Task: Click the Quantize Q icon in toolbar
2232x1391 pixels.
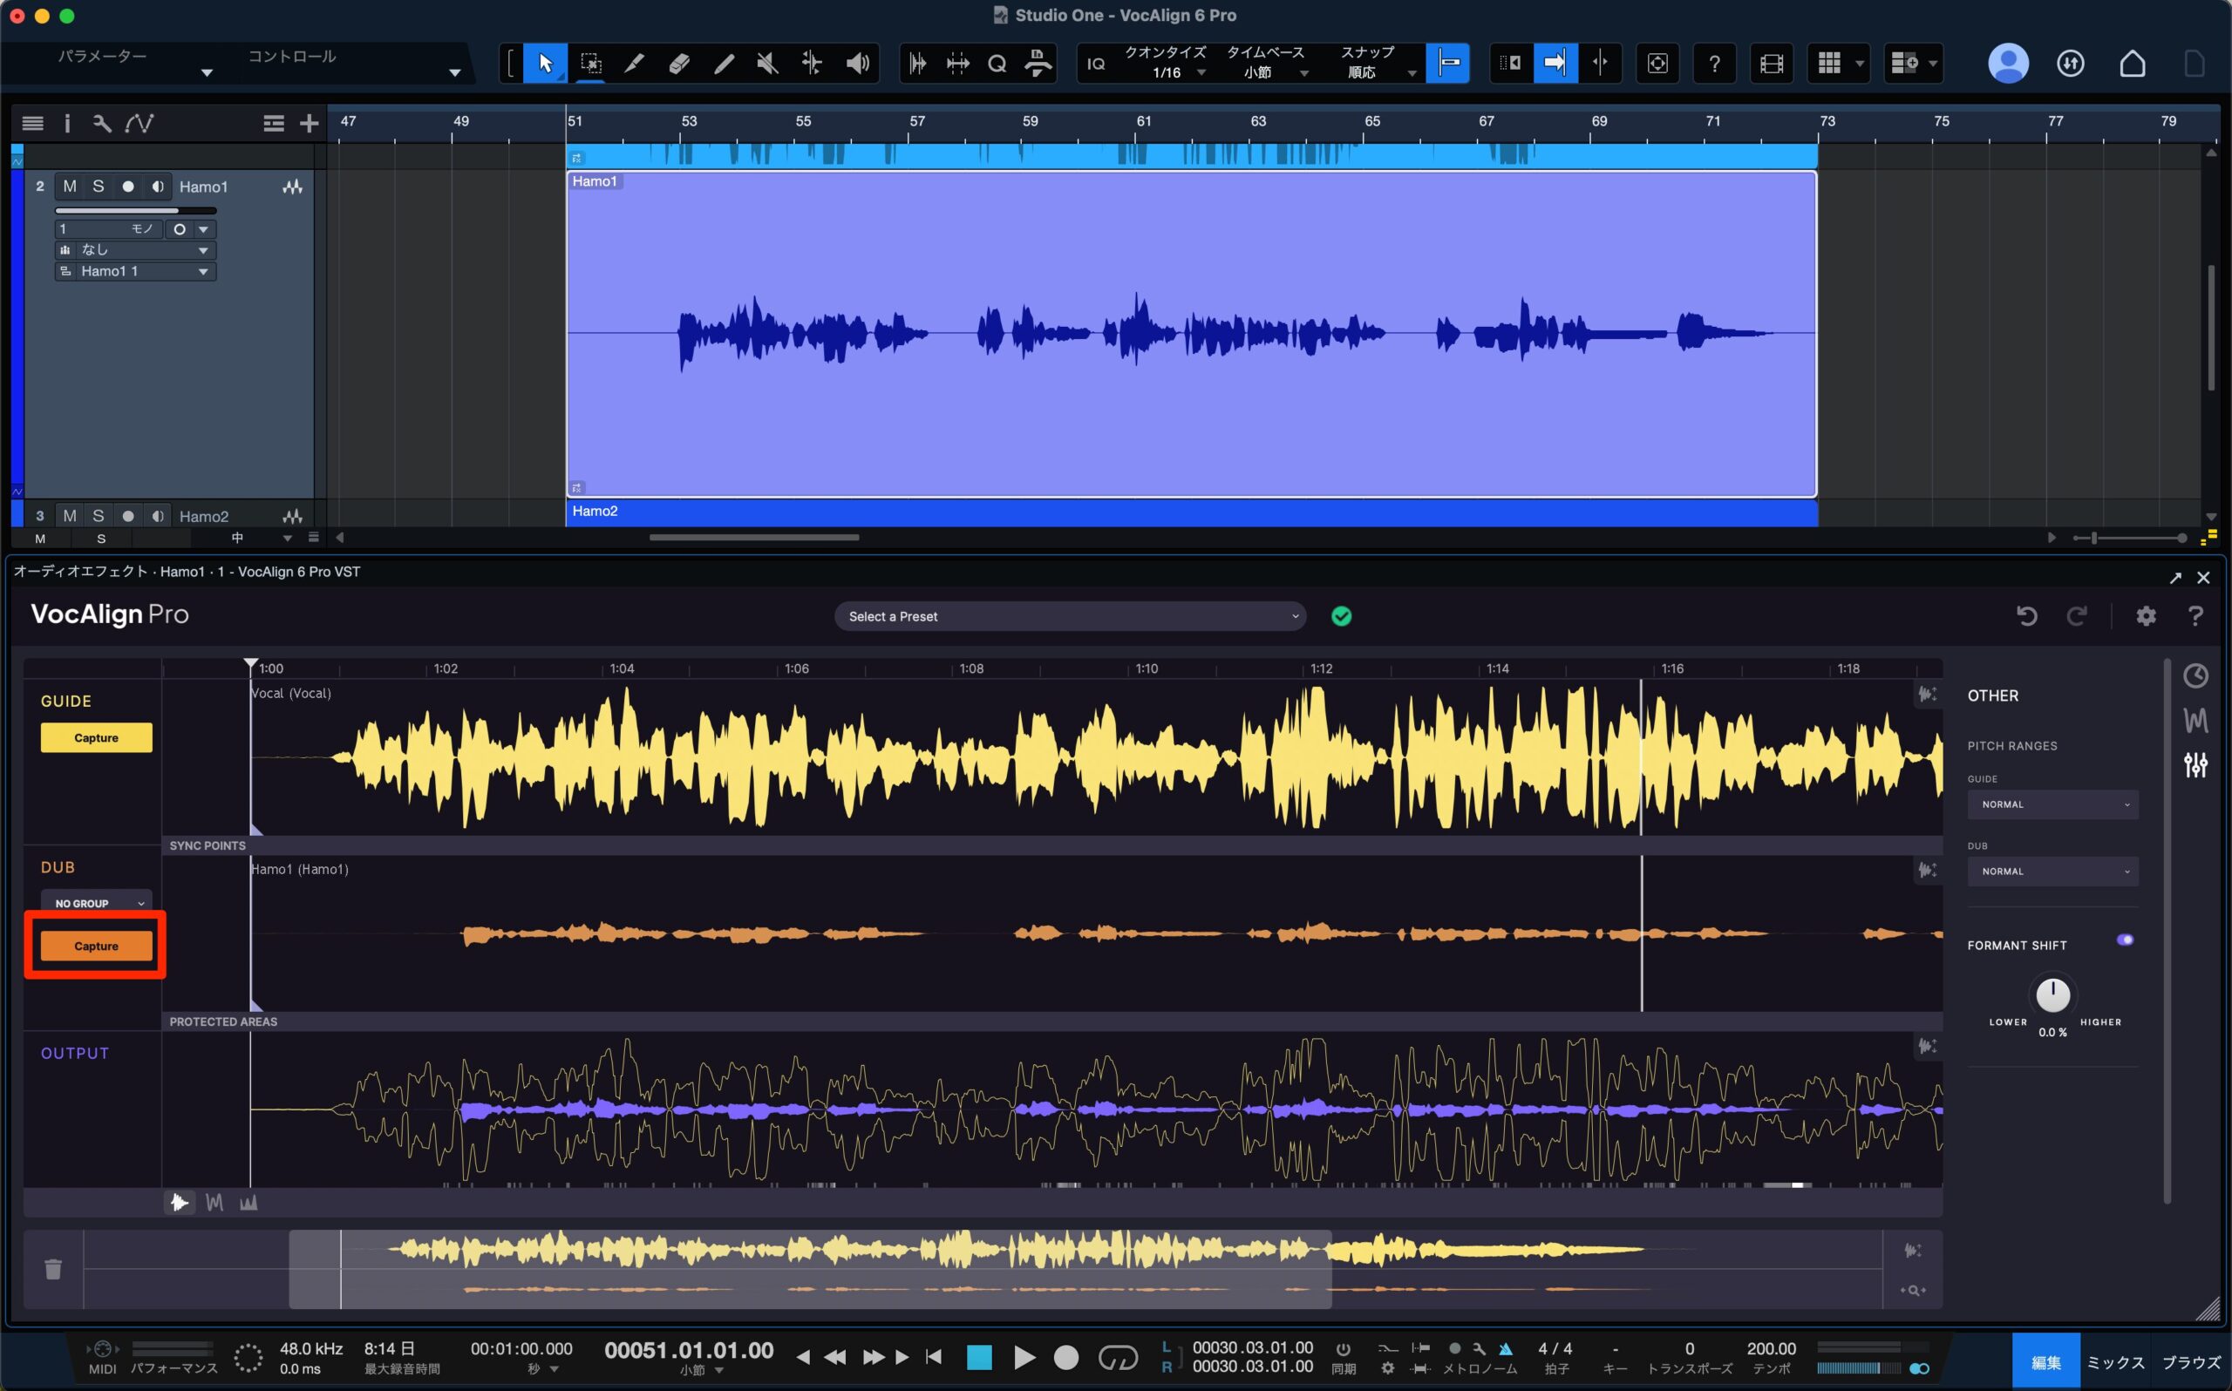Action: coord(997,64)
